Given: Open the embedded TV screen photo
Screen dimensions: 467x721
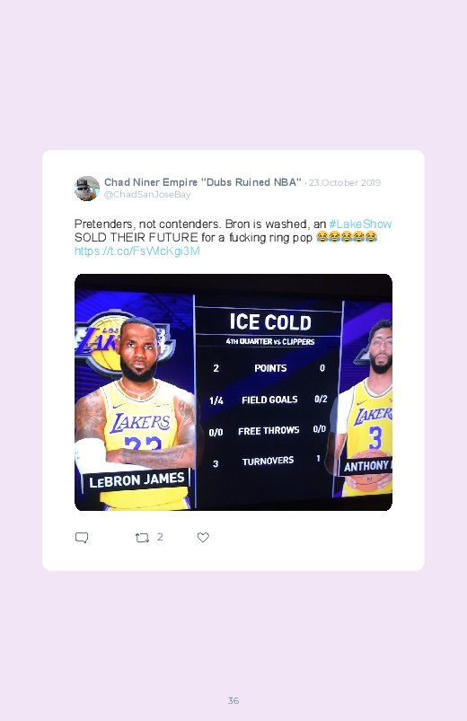Looking at the screenshot, I should [233, 392].
